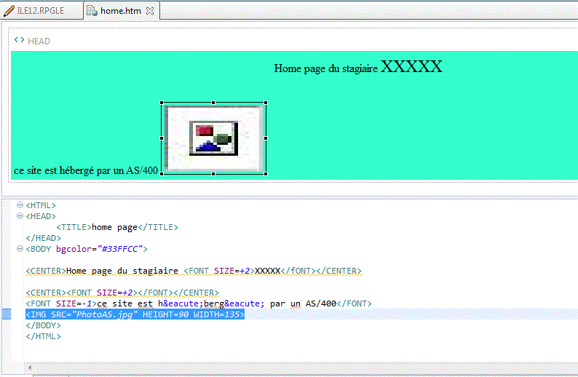
Task: Select the broken image placeholder in preview
Action: 214,138
